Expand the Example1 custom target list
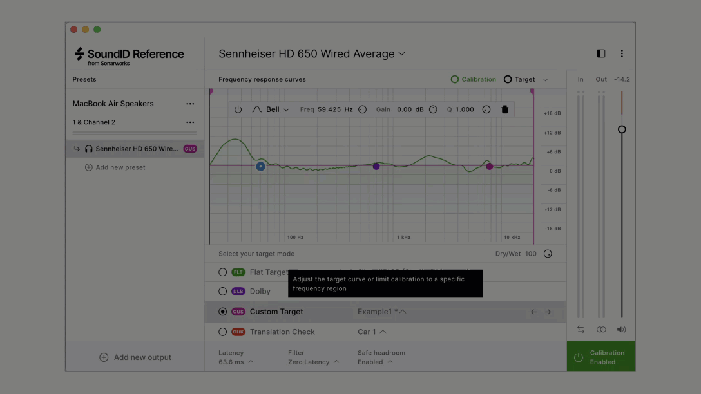Image resolution: width=701 pixels, height=394 pixels. [x=382, y=312]
